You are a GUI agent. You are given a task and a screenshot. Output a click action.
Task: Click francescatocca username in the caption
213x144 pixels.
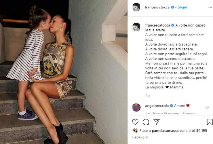tap(157, 25)
